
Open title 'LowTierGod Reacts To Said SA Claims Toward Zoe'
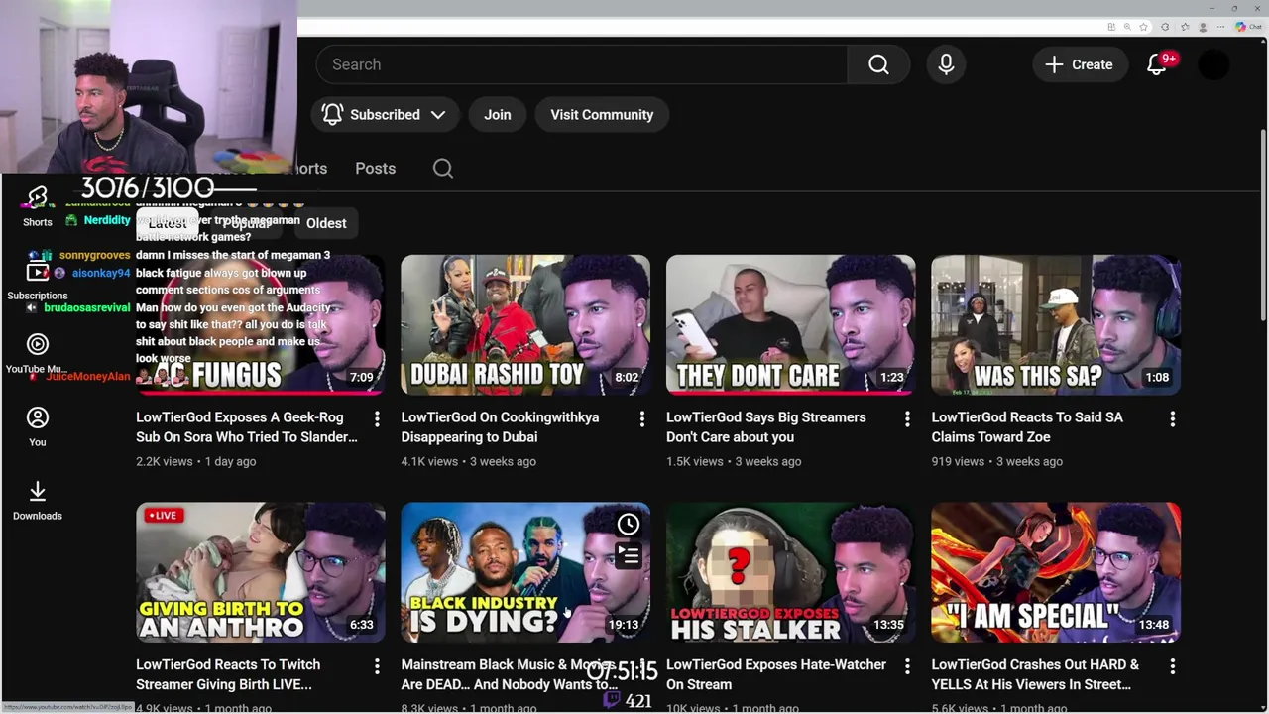tap(1027, 427)
